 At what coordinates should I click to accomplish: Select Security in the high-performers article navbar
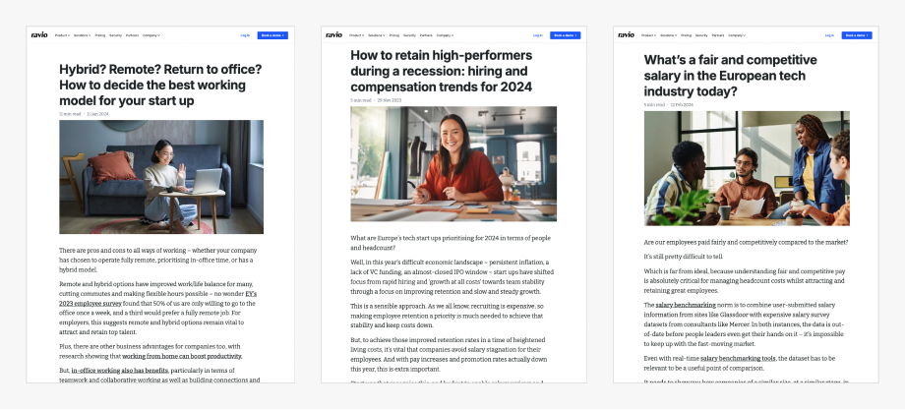(x=411, y=35)
